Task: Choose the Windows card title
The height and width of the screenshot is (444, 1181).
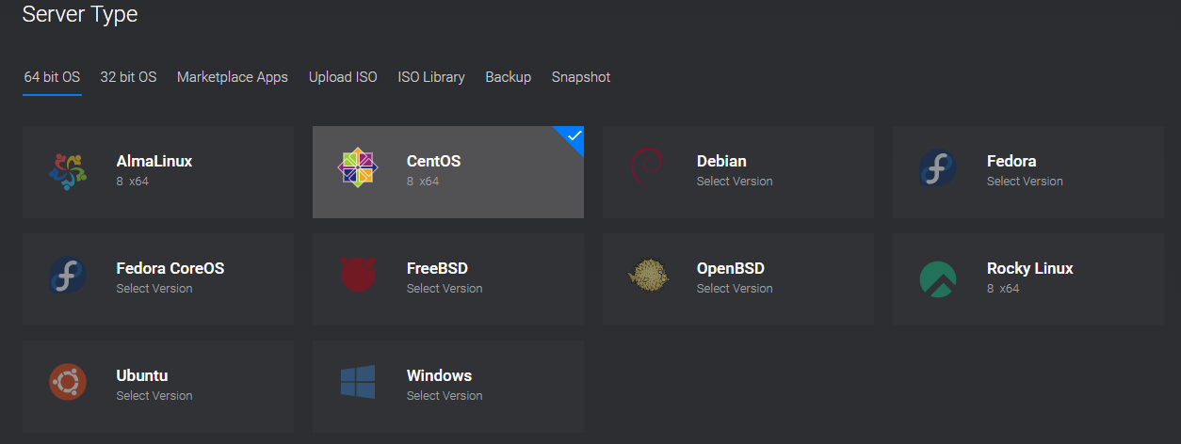Action: coord(440,375)
